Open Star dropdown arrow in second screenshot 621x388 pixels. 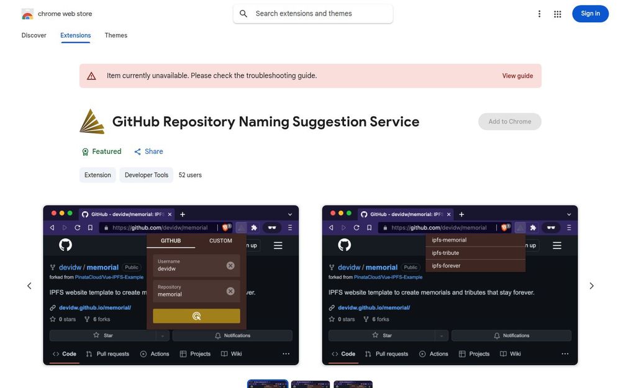[x=441, y=336]
